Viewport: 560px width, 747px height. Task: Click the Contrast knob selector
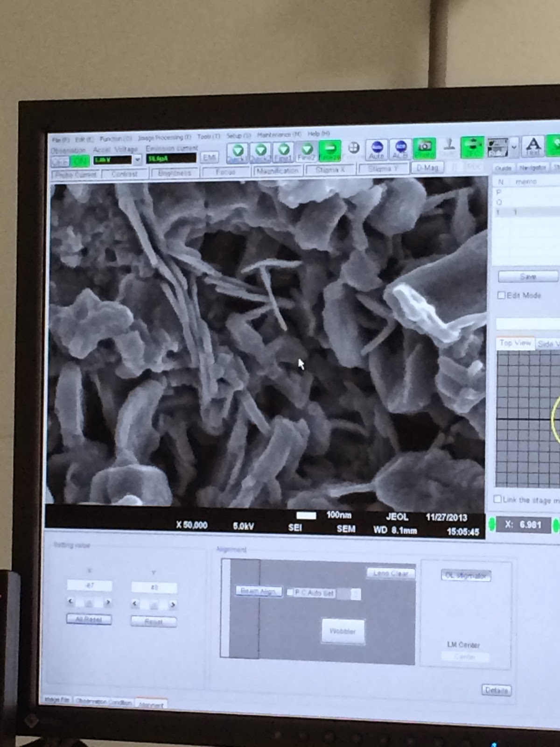[x=124, y=174]
